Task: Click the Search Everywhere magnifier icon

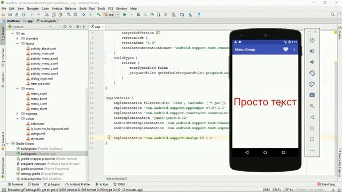Action: click(x=332, y=14)
